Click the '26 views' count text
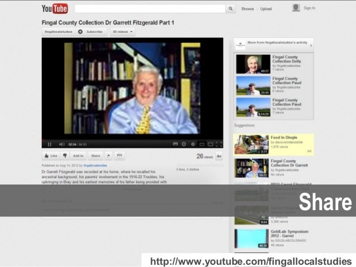 coord(205,156)
